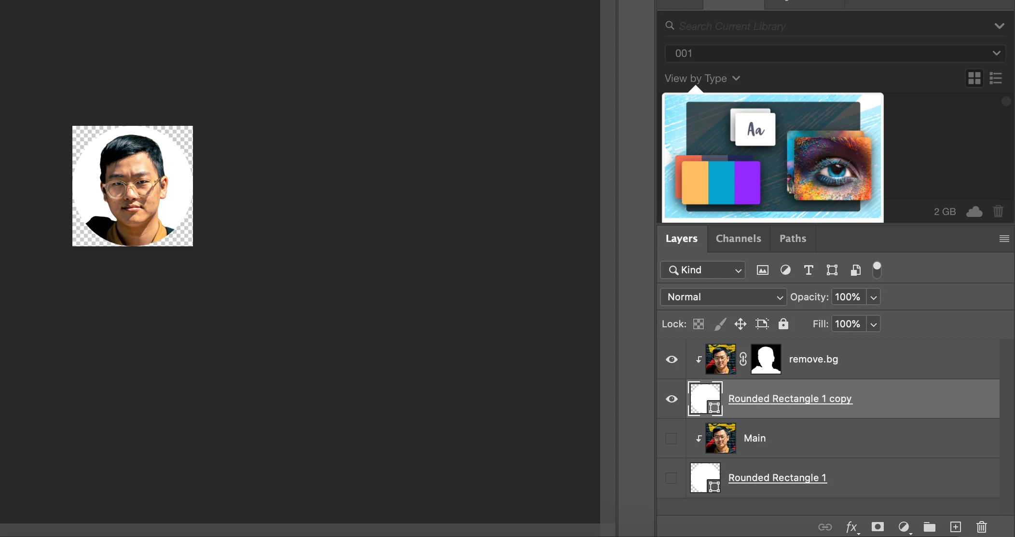Screen dimensions: 1015x537
Task: Select the Rounded Rectangle 1 layer name
Action: (x=777, y=478)
